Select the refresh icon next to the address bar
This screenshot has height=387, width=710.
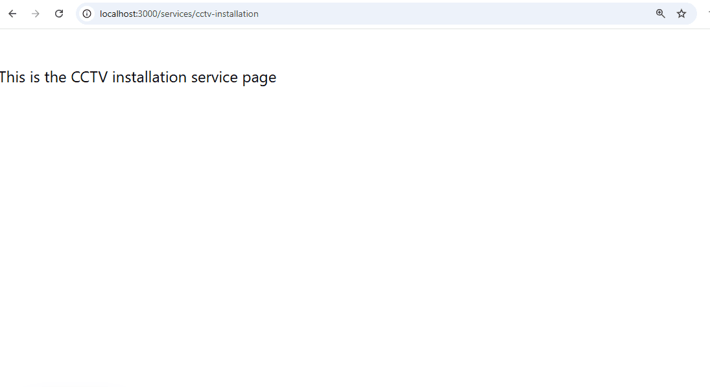58,13
